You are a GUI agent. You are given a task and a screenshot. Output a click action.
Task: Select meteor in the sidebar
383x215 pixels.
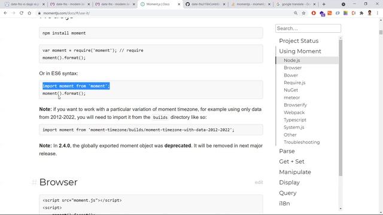(x=291, y=97)
